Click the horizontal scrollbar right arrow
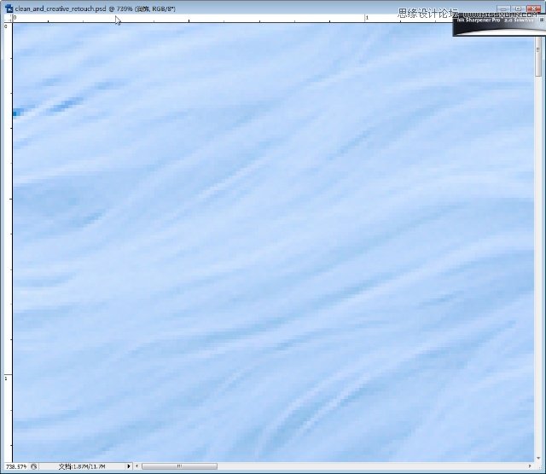Screen dimensions: 546x474 point(530,466)
